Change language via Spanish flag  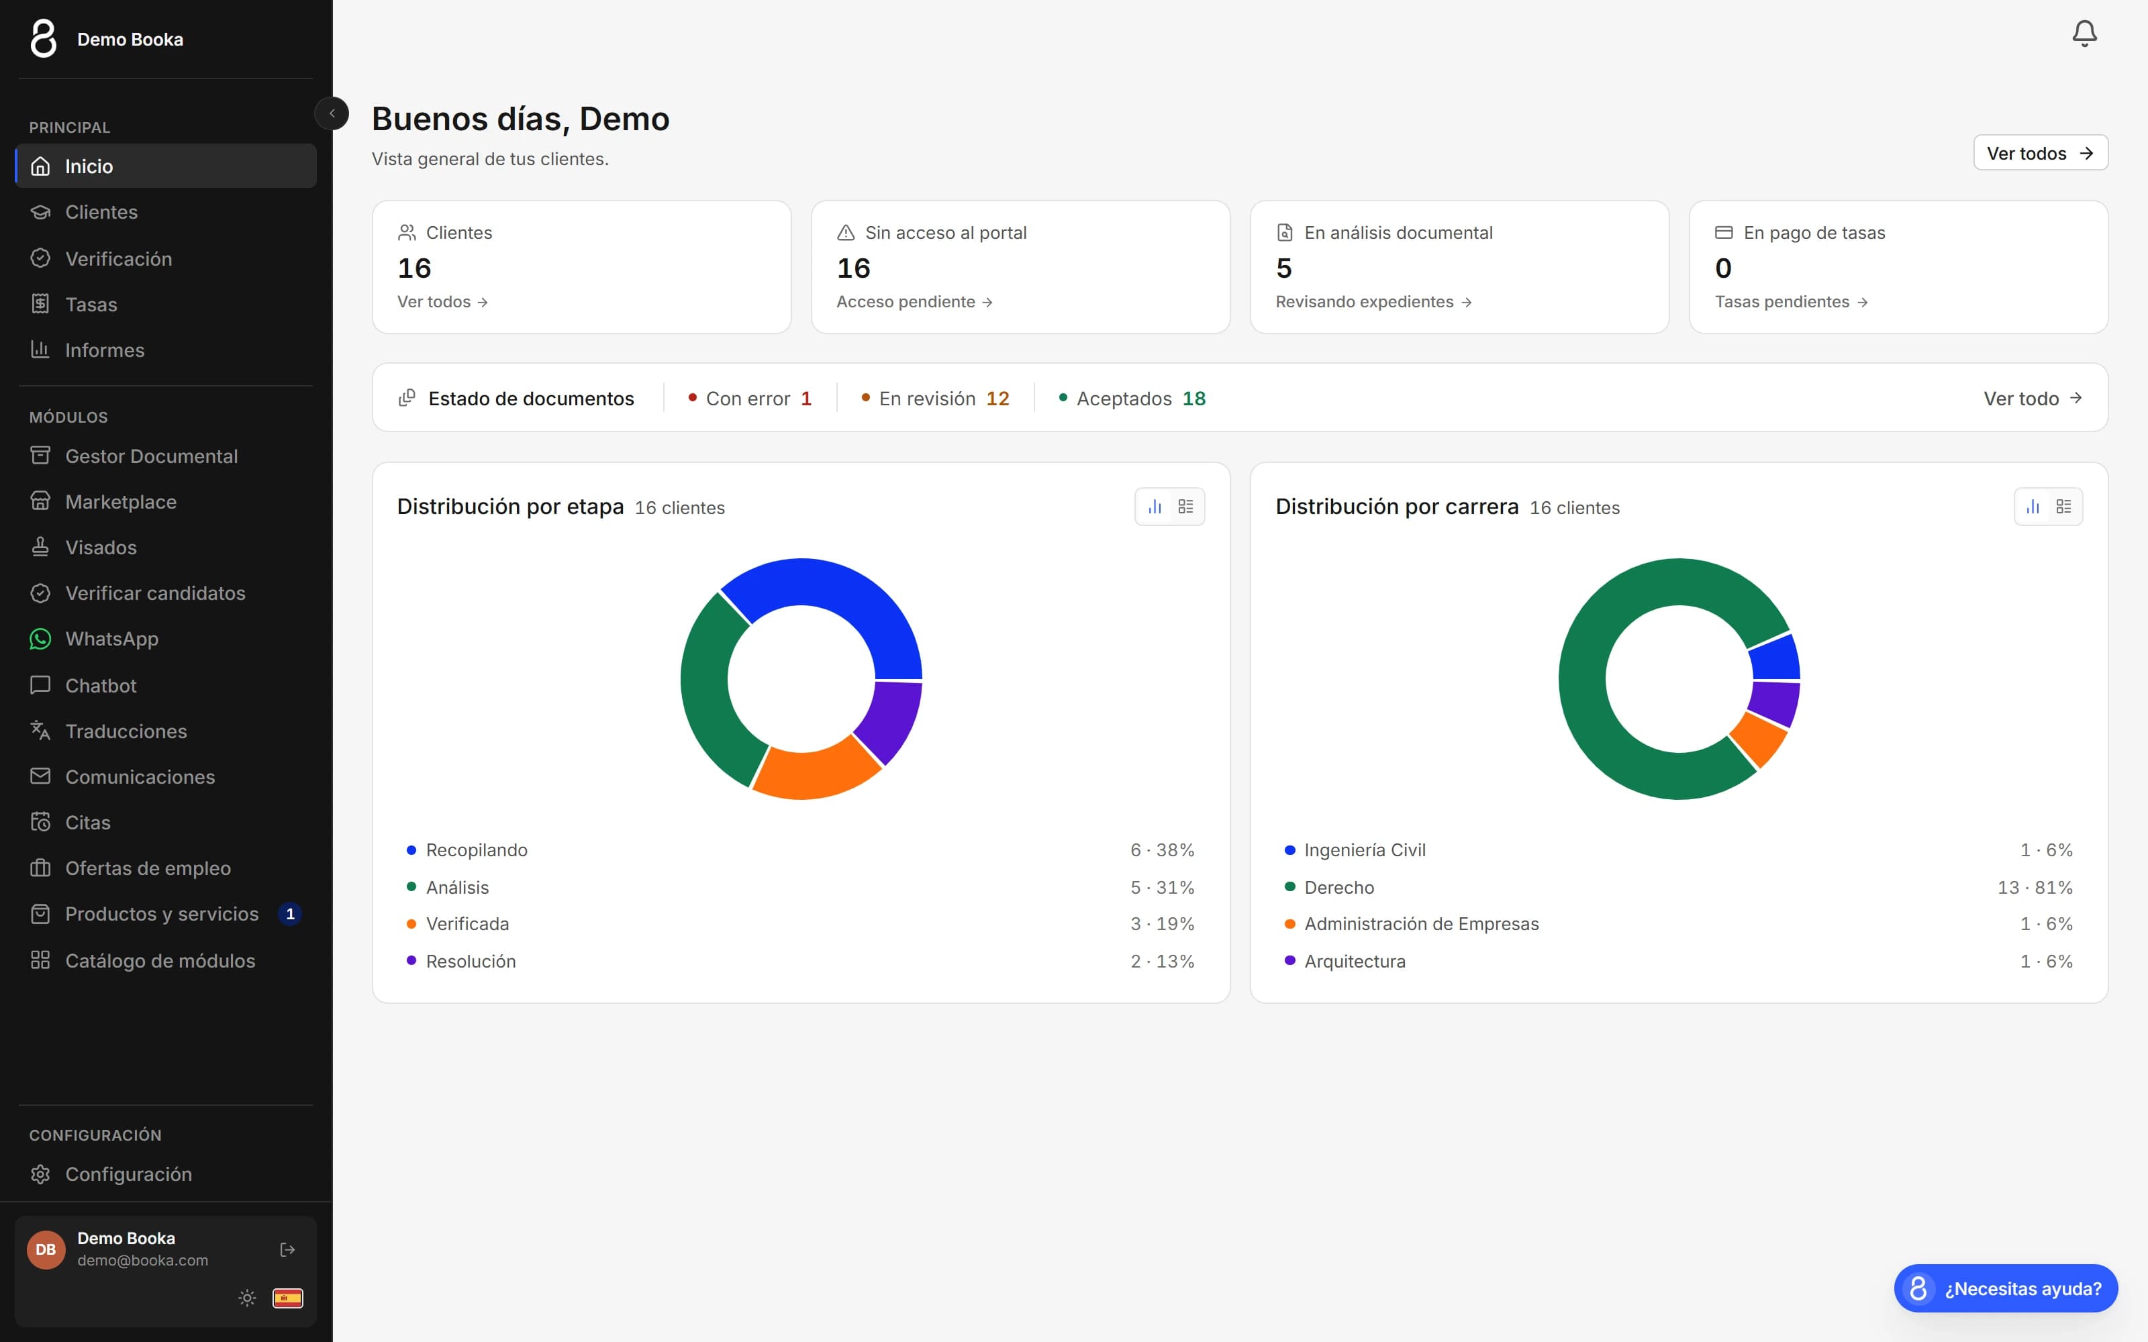[x=287, y=1298]
